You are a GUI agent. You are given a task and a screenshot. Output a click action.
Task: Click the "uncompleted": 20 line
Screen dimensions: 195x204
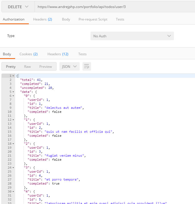pos(37,88)
